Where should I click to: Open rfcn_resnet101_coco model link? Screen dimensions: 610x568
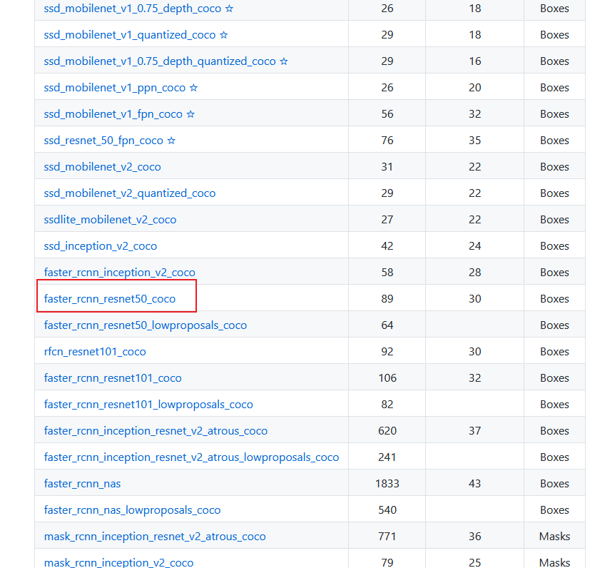coord(95,352)
